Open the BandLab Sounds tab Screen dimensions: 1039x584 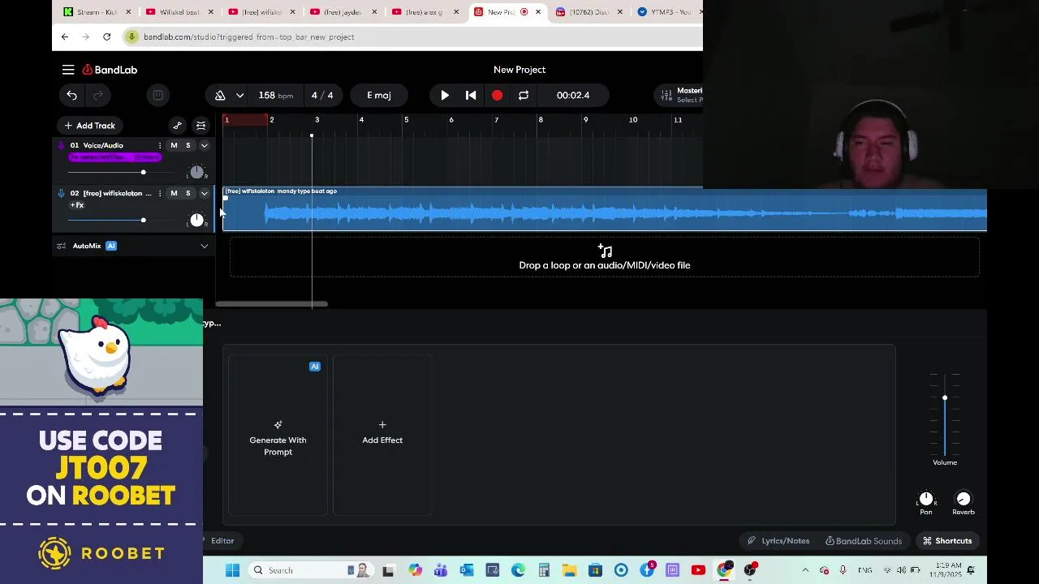pyautogui.click(x=864, y=541)
